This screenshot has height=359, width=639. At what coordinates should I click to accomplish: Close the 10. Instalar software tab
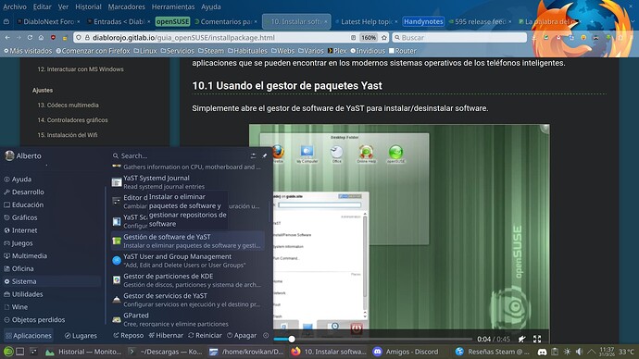326,21
